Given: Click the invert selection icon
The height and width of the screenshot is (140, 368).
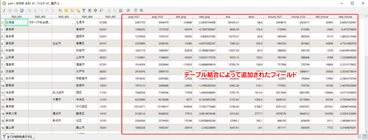Looking at the screenshot, I should point(72,10).
